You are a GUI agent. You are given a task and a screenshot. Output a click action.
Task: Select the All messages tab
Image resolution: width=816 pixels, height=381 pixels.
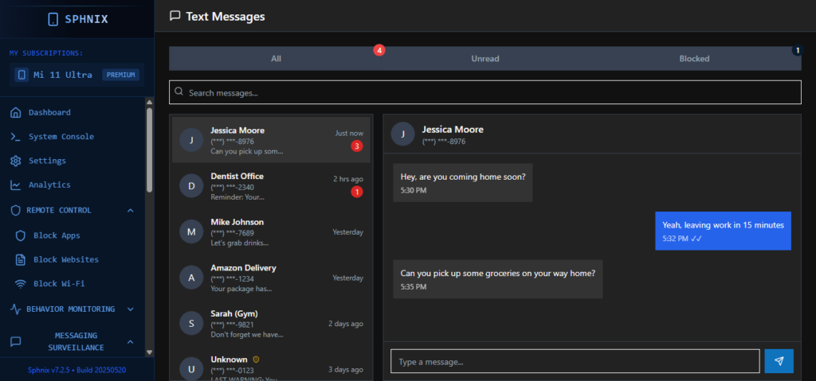click(x=276, y=59)
